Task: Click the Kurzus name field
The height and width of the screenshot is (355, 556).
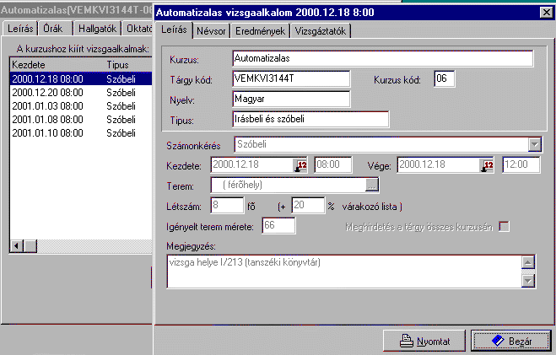Action: [383, 58]
